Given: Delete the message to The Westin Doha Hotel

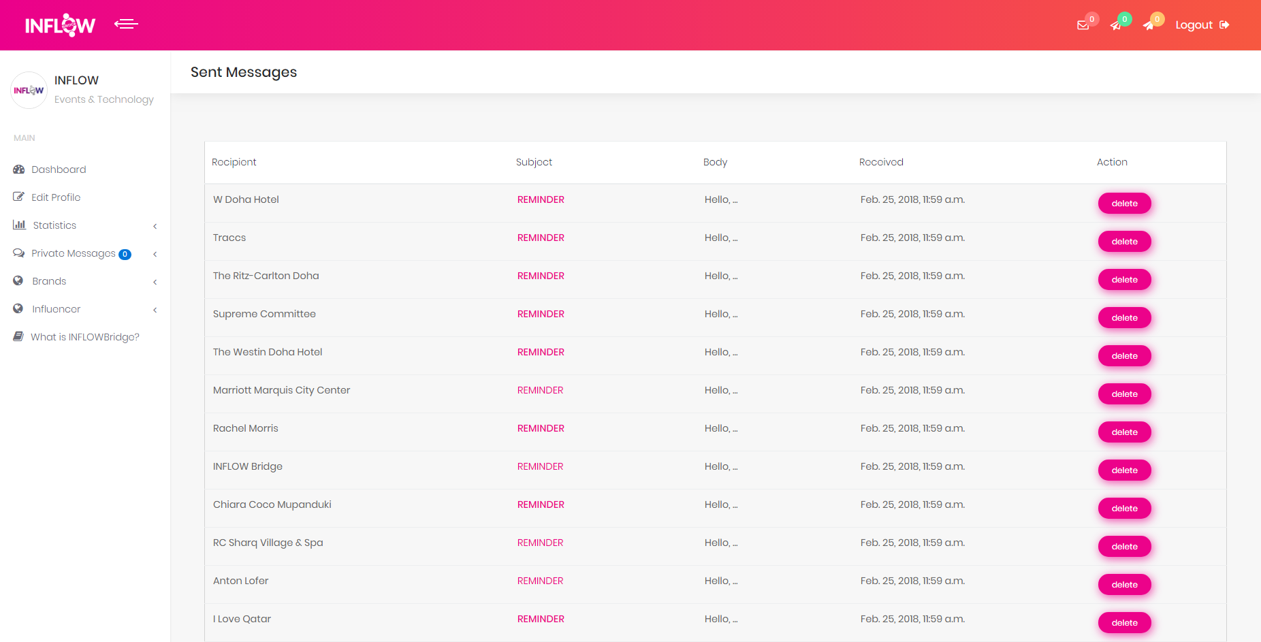Looking at the screenshot, I should coord(1124,356).
